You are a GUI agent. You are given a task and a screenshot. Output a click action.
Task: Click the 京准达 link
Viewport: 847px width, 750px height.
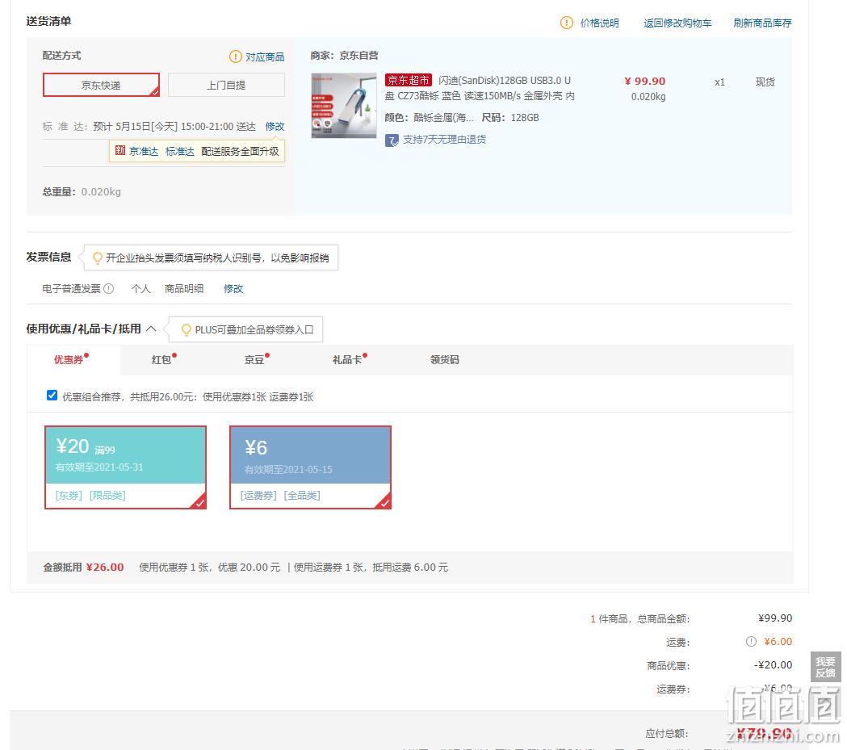144,151
